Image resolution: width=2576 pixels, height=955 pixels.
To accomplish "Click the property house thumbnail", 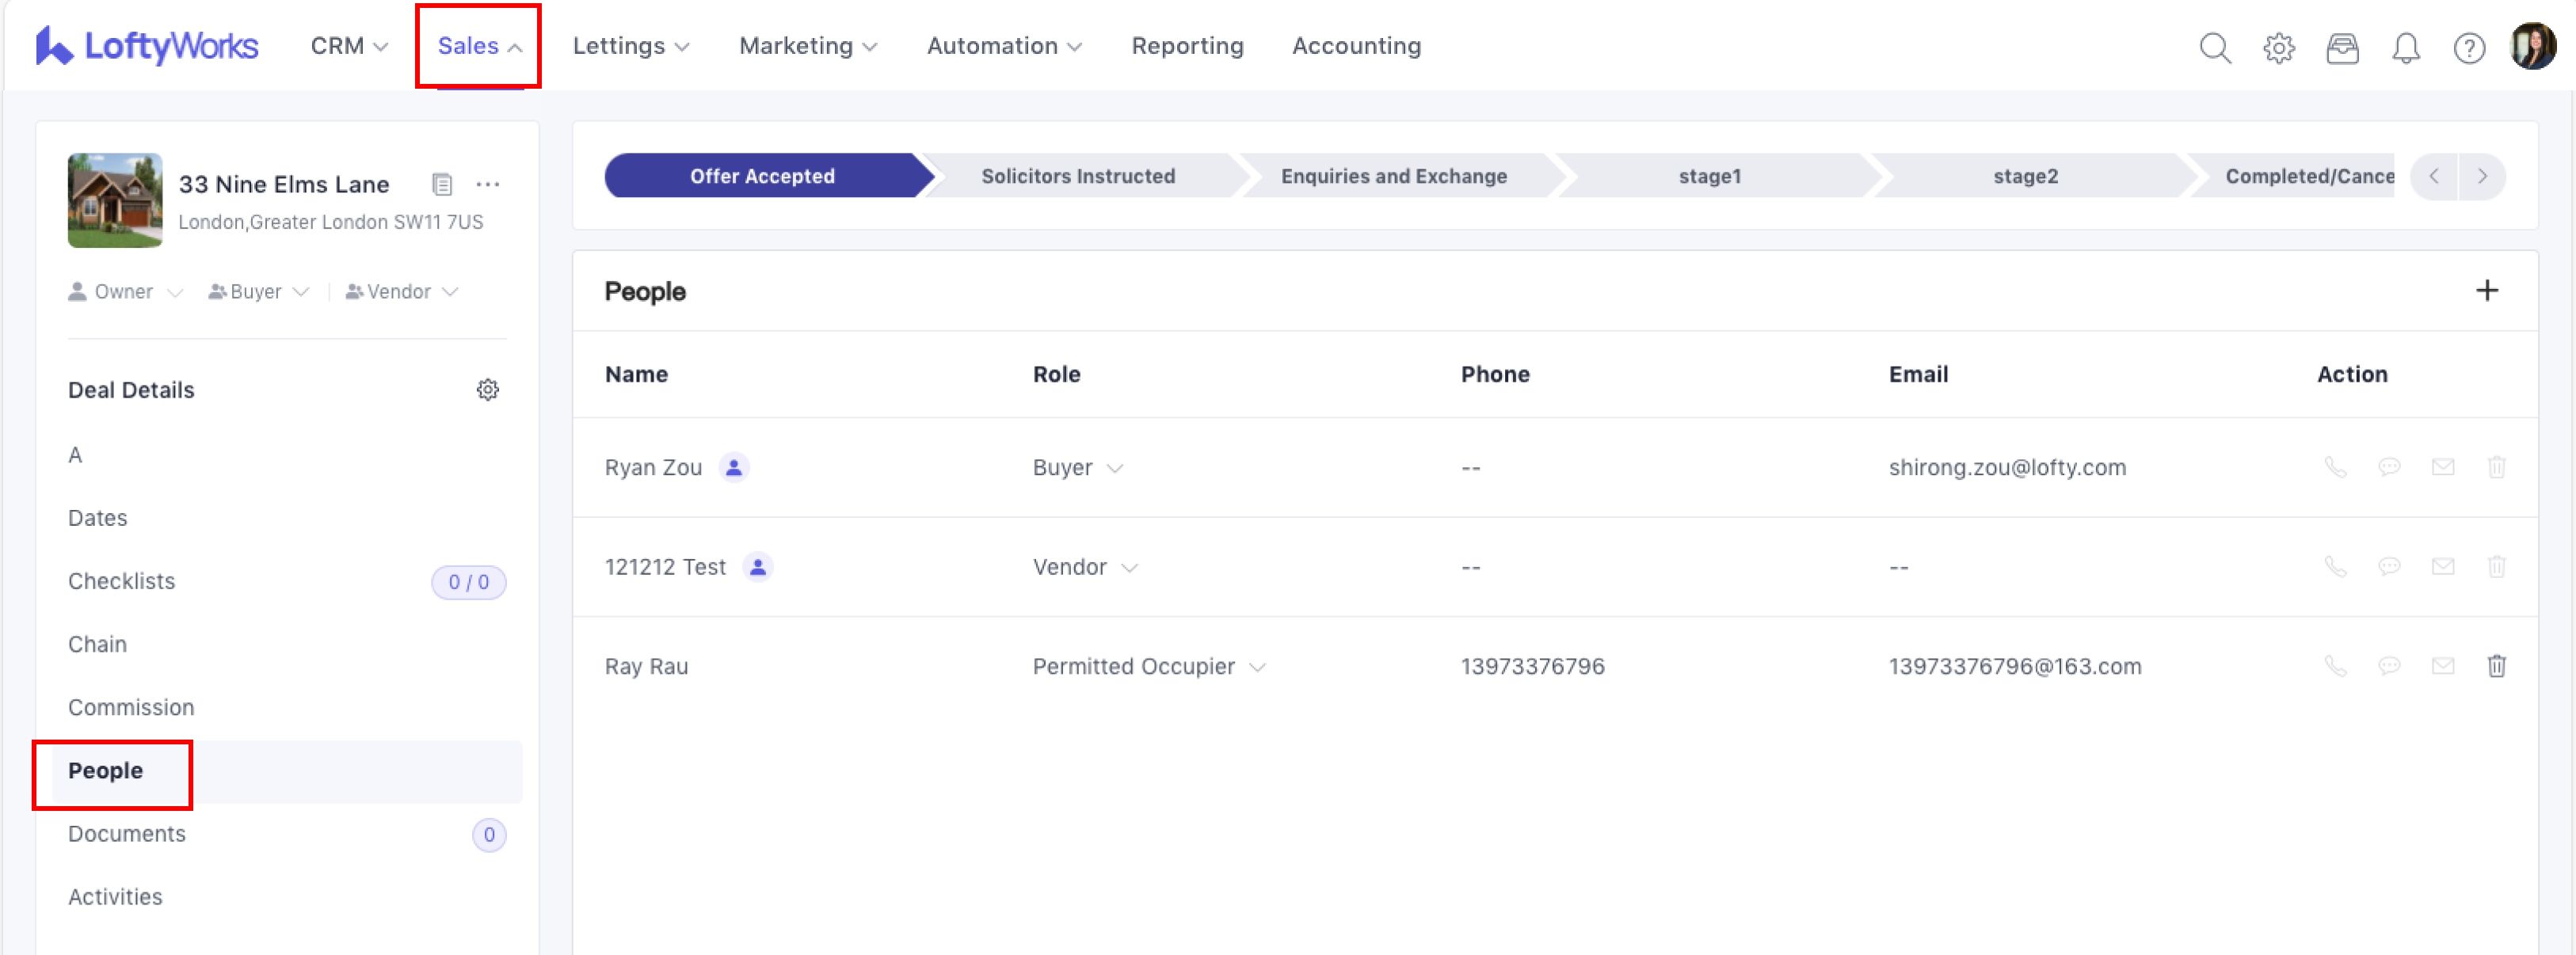I will 115,200.
